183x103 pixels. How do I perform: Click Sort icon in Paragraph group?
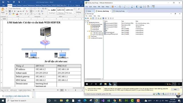point(39,14)
